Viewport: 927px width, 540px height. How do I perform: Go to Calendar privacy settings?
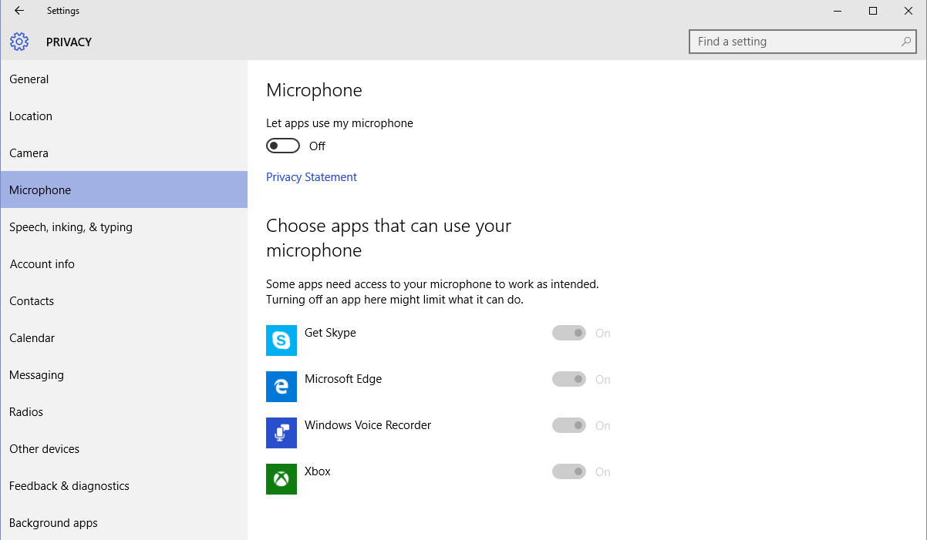pyautogui.click(x=123, y=338)
